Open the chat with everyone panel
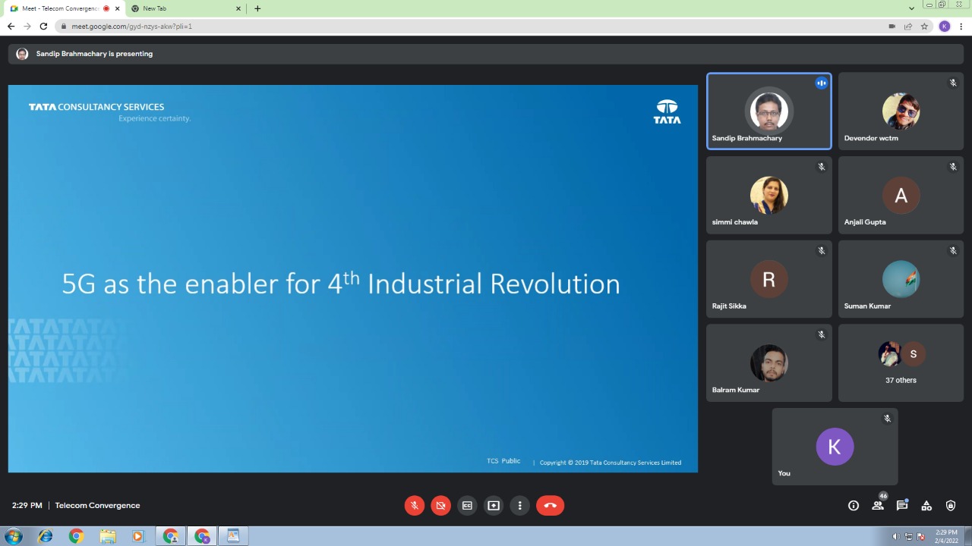This screenshot has height=546, width=972. tap(902, 506)
